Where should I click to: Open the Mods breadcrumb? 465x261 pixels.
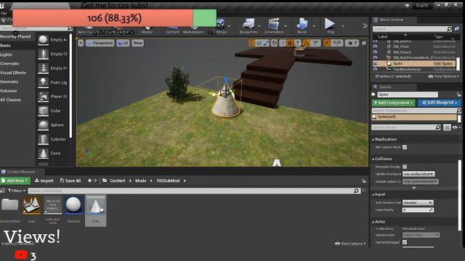click(x=140, y=181)
